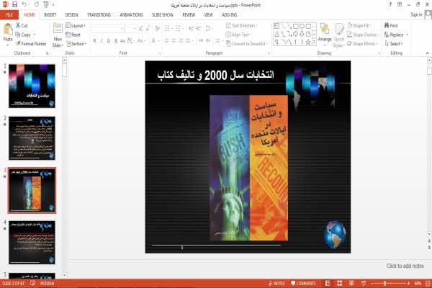Select slide 1 thumbnail
The width and height of the screenshot is (432, 288).
[32, 86]
